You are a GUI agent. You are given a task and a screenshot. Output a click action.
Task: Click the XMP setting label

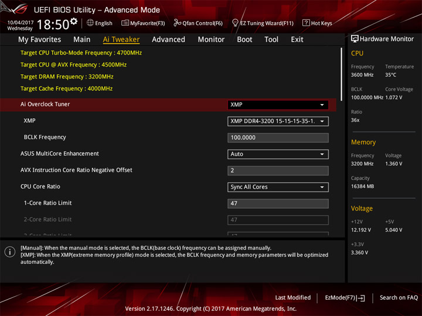tap(29, 121)
